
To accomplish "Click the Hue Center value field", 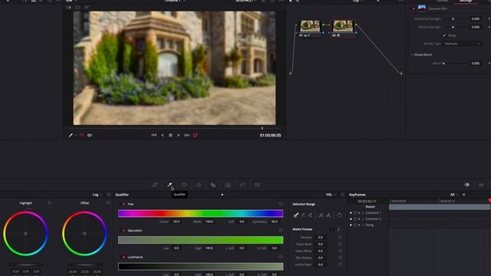I will coord(176,222).
